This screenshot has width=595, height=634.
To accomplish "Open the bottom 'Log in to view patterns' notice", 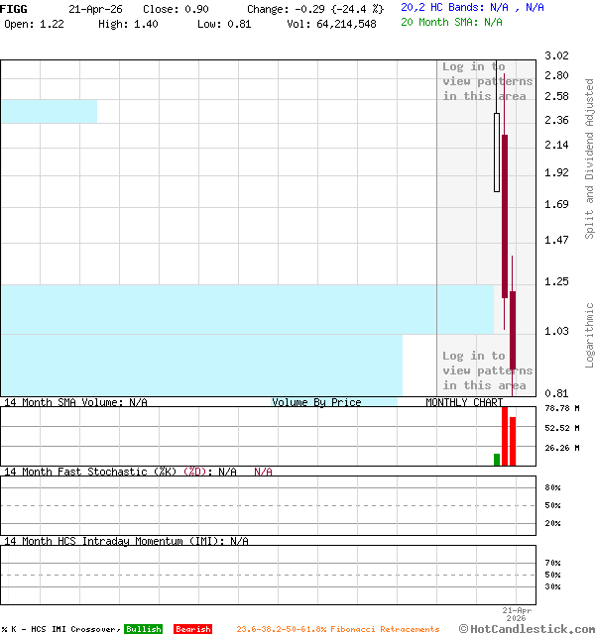I will (487, 370).
